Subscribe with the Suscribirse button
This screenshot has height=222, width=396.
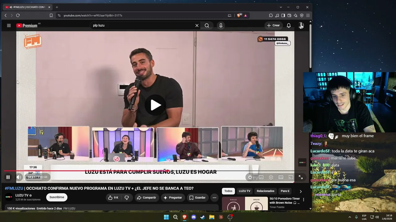[57, 197]
